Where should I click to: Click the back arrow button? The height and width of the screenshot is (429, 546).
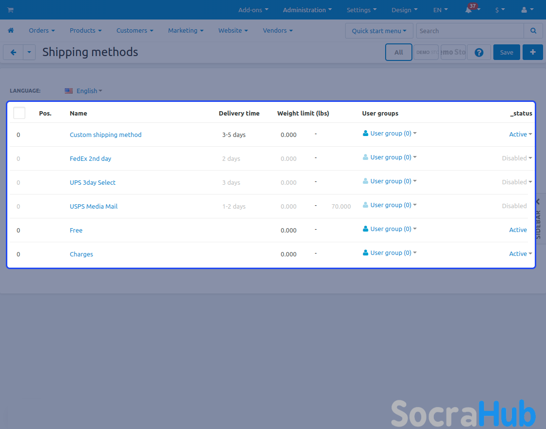[13, 52]
